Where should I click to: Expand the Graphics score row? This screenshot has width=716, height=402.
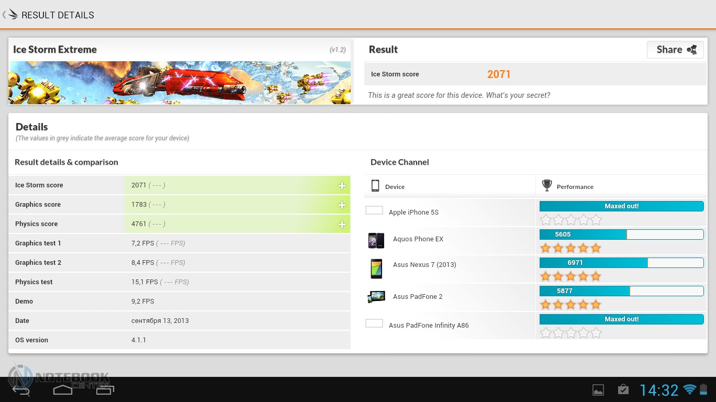tap(342, 205)
